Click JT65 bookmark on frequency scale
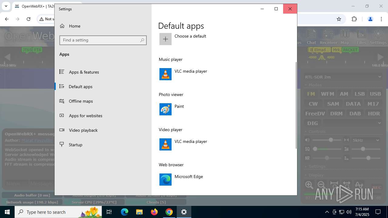The height and width of the screenshot is (218, 388). 27,50
